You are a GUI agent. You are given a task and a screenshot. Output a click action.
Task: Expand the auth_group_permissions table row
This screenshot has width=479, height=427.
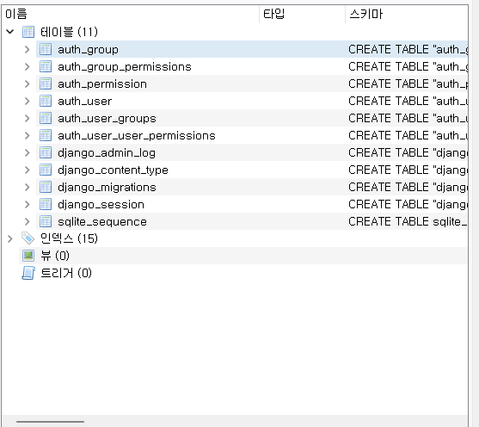(x=28, y=66)
